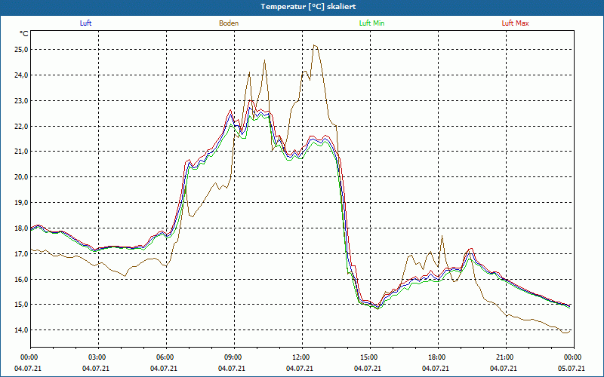Click the '°C' unit label on axis
The width and height of the screenshot is (604, 377).
[x=23, y=34]
